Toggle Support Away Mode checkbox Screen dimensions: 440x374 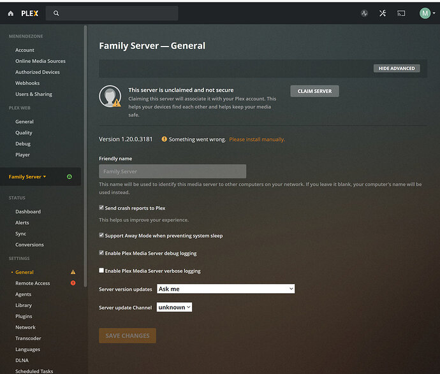coord(101,235)
